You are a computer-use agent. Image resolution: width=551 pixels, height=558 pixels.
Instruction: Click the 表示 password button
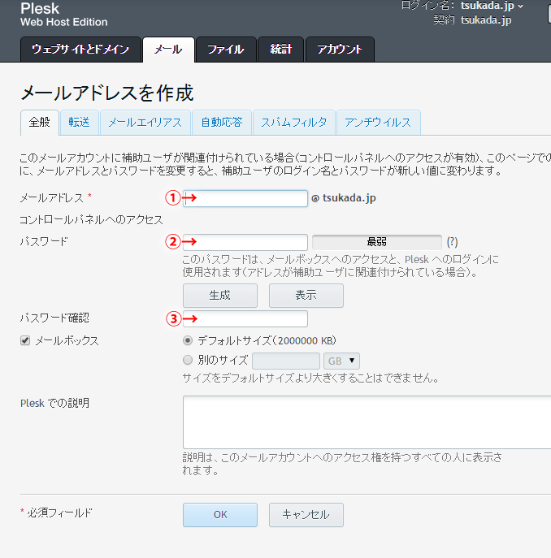point(306,296)
